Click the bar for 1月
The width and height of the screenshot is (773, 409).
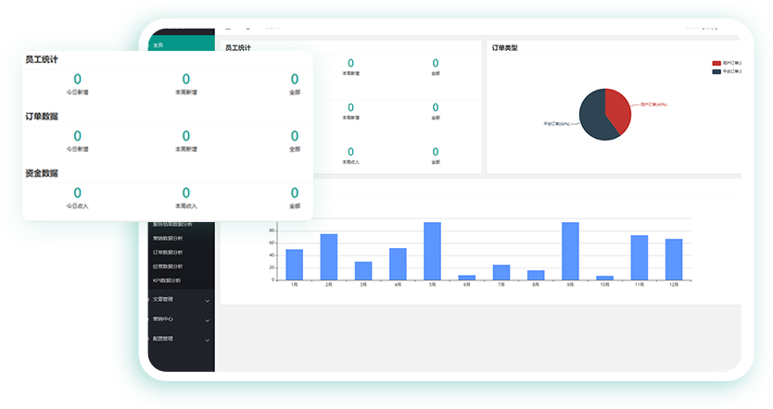click(294, 264)
